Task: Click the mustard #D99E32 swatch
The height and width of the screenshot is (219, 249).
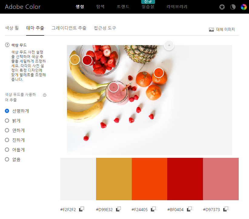Action: (114, 179)
